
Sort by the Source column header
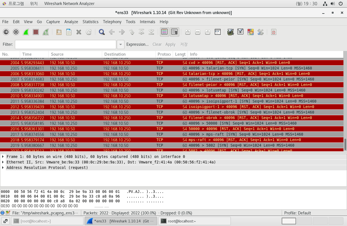pyautogui.click(x=75, y=54)
